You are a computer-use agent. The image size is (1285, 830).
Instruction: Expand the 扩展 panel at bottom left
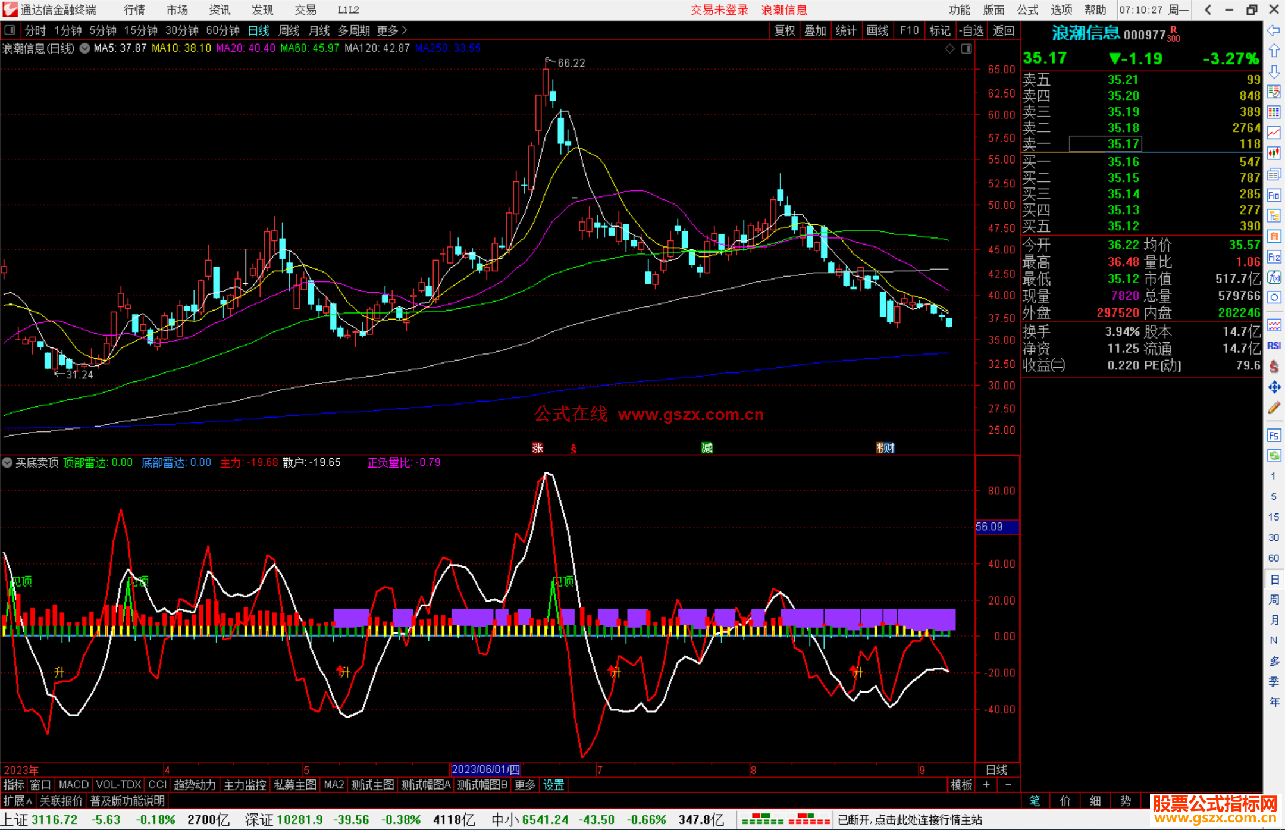click(17, 801)
